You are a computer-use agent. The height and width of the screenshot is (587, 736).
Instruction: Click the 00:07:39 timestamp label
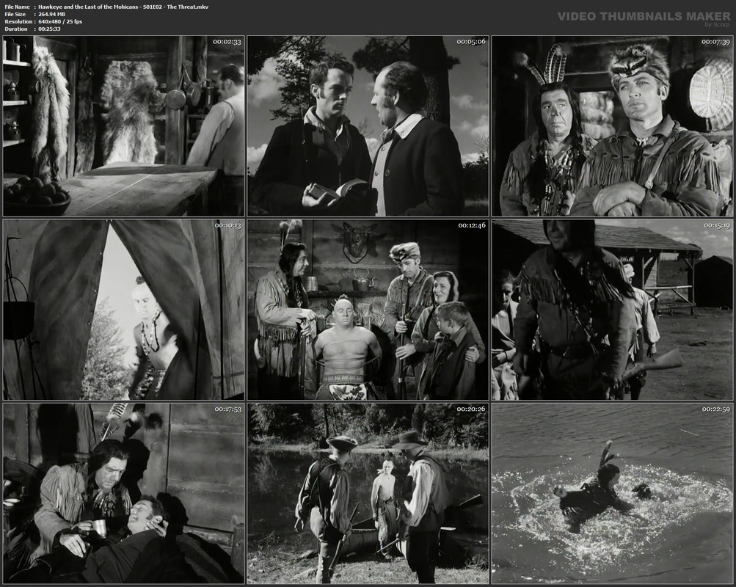(715, 42)
